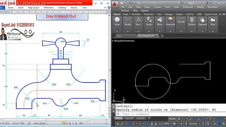The image size is (226, 127).
Task: Open the Annotate ribbon tab
Action: [x=136, y=14]
